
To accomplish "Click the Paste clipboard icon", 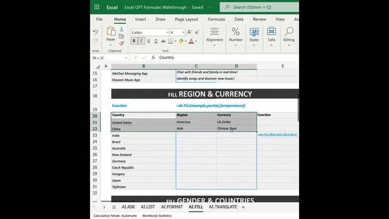I will 111,31.
